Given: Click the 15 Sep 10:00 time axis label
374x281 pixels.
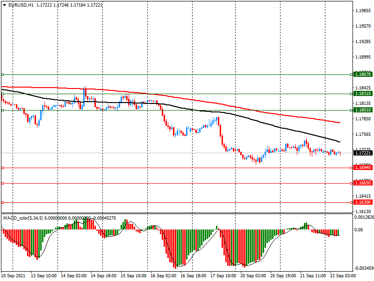Looking at the screenshot, I should [133, 276].
